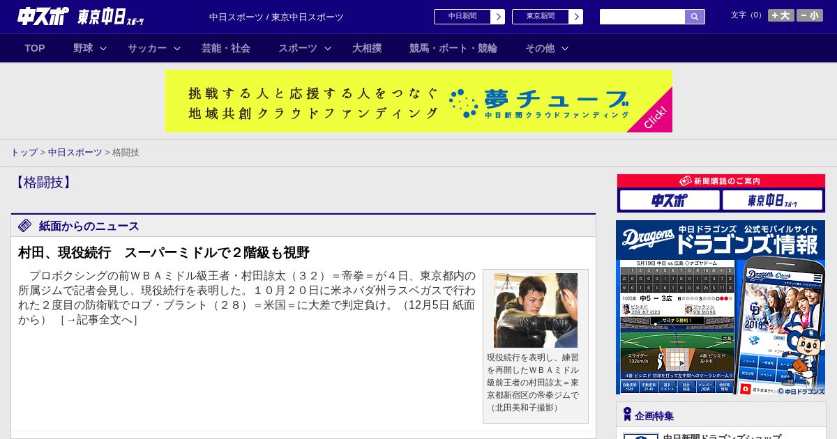This screenshot has height=439, width=837.
Task: Click the トップ breadcrumb link
Action: [x=24, y=152]
